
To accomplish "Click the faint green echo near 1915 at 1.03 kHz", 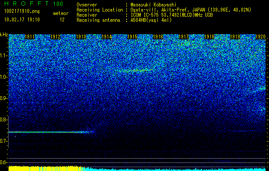I will pyautogui.click(x=136, y=70).
